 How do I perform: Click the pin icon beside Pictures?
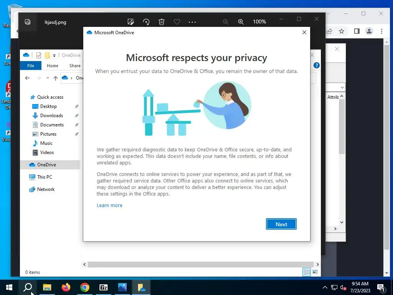coord(77,134)
